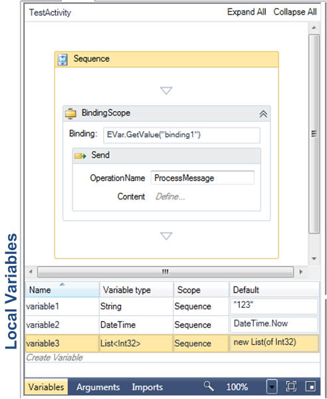Switch to the Arguments tab
The width and height of the screenshot is (327, 399).
tap(98, 387)
